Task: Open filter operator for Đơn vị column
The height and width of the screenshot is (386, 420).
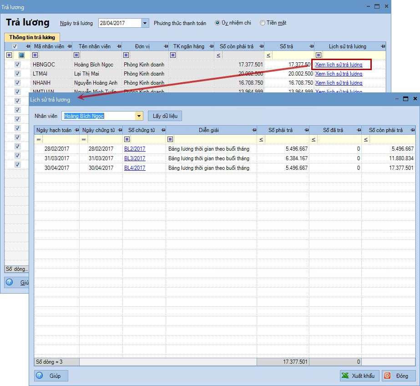Action: pyautogui.click(x=126, y=55)
